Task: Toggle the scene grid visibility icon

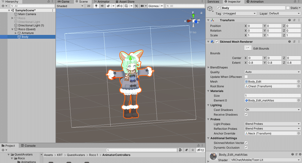Action: (126, 6)
